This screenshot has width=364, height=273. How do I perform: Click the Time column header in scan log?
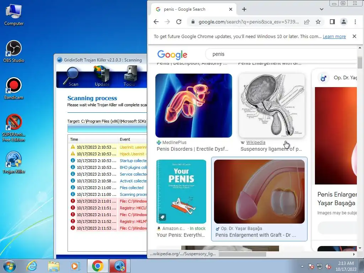93,139
